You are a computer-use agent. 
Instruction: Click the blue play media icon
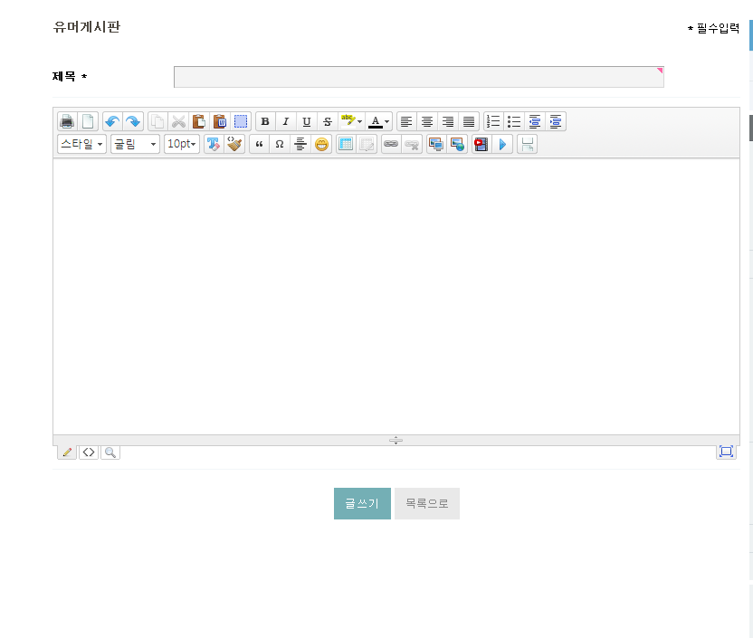point(502,144)
